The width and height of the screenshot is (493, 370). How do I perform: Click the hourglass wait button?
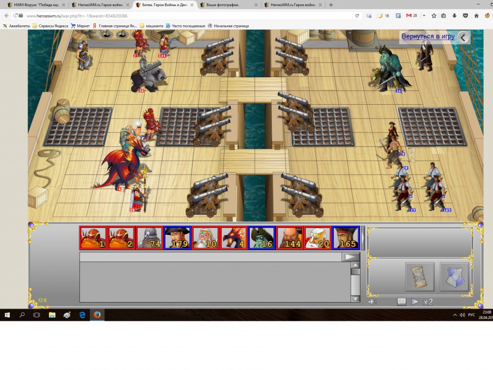(x=420, y=277)
